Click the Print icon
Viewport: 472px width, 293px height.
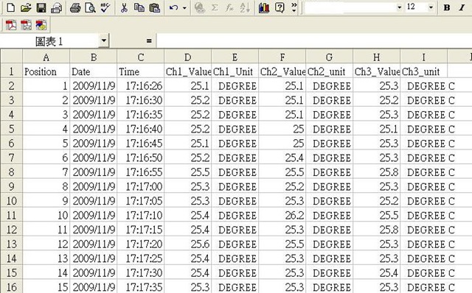tap(75, 7)
